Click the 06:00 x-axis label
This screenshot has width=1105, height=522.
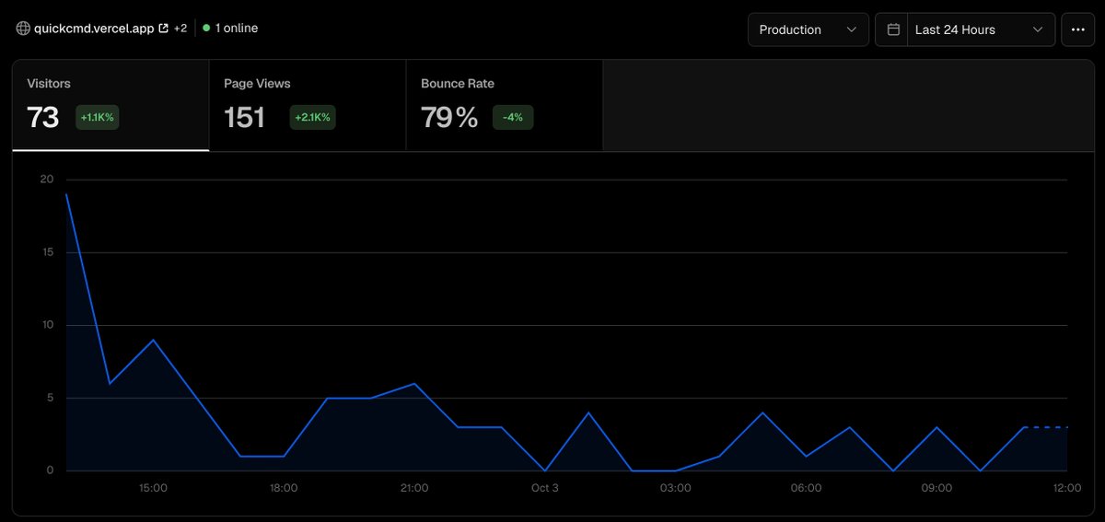pos(807,488)
